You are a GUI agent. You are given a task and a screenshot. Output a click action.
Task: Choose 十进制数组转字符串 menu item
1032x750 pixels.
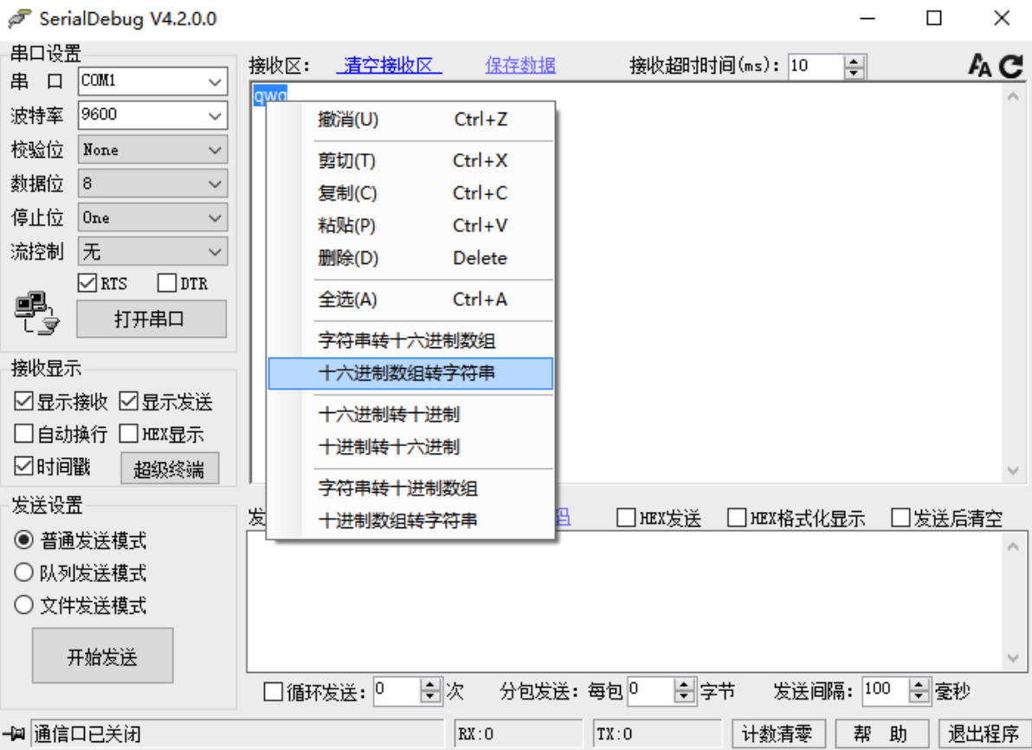pyautogui.click(x=410, y=520)
